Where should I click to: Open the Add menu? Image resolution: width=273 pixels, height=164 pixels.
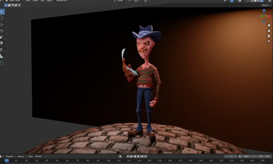pos(42,1)
